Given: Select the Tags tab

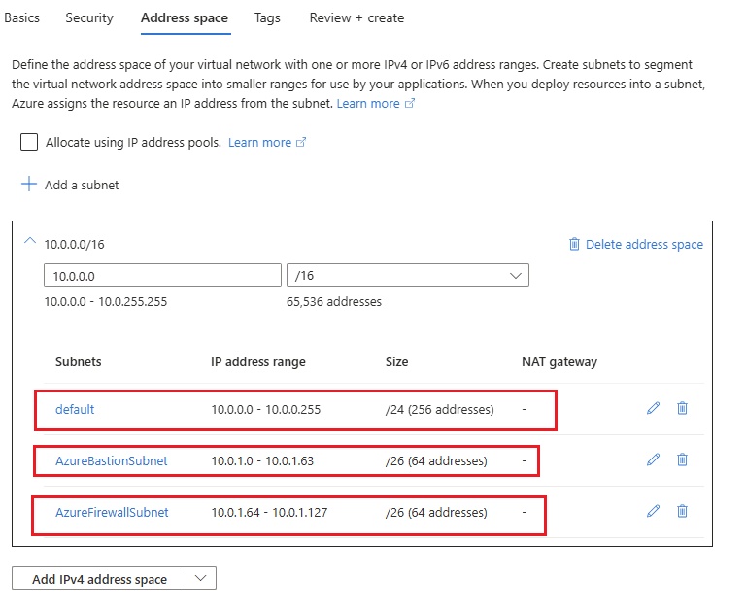Looking at the screenshot, I should click(267, 17).
